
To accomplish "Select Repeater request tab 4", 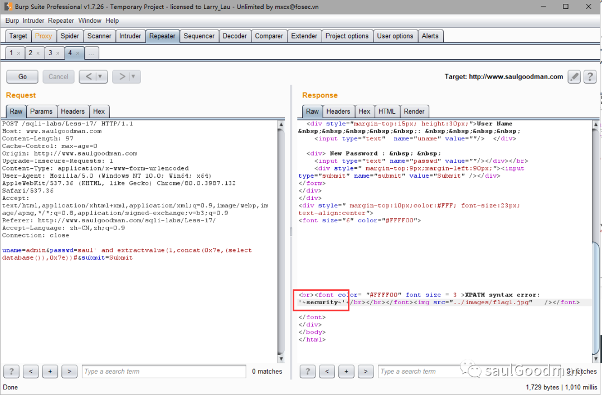I will (70, 53).
